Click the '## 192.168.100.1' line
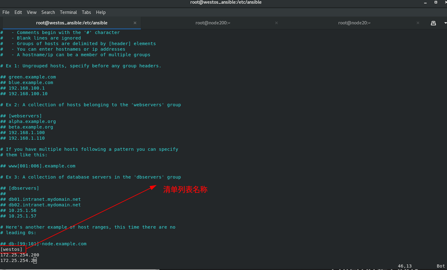Image resolution: width=447 pixels, height=270 pixels. click(x=23, y=88)
